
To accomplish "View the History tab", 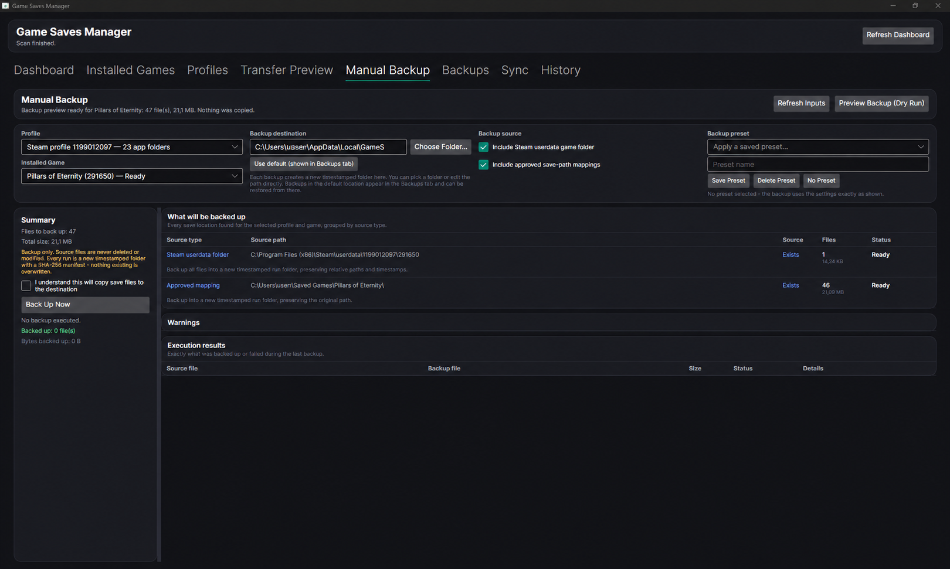I will pos(561,70).
